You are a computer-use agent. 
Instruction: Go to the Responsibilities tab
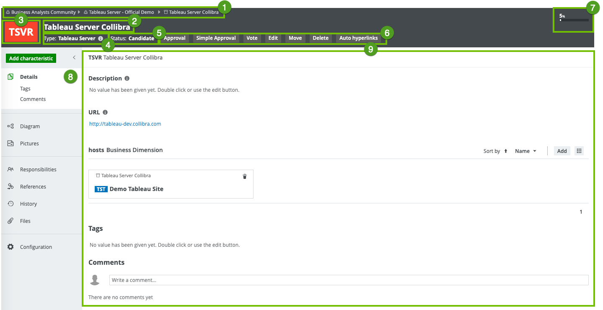pyautogui.click(x=38, y=169)
